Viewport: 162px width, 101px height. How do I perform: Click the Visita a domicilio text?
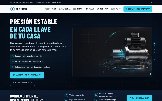pyautogui.click(x=76, y=95)
